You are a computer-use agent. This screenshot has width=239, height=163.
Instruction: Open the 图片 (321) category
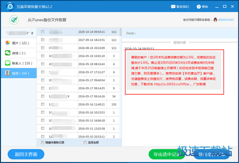[19, 43]
